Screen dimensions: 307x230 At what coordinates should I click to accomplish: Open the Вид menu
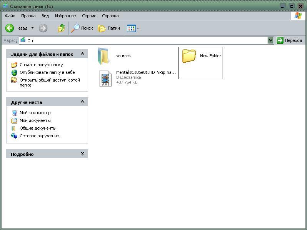(45, 16)
